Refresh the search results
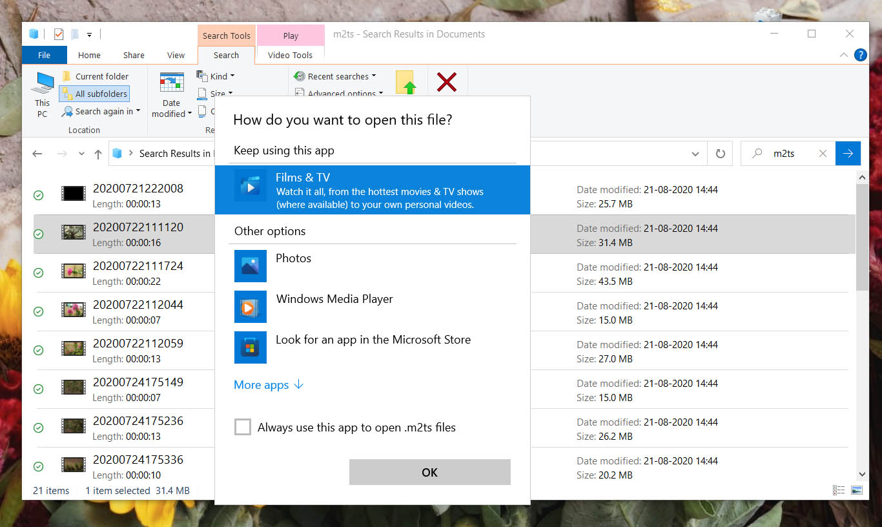This screenshot has height=527, width=882. coord(721,154)
